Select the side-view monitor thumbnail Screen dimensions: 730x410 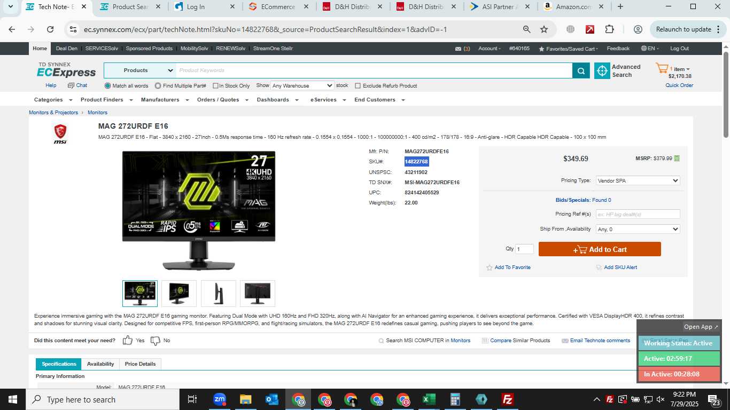(218, 294)
